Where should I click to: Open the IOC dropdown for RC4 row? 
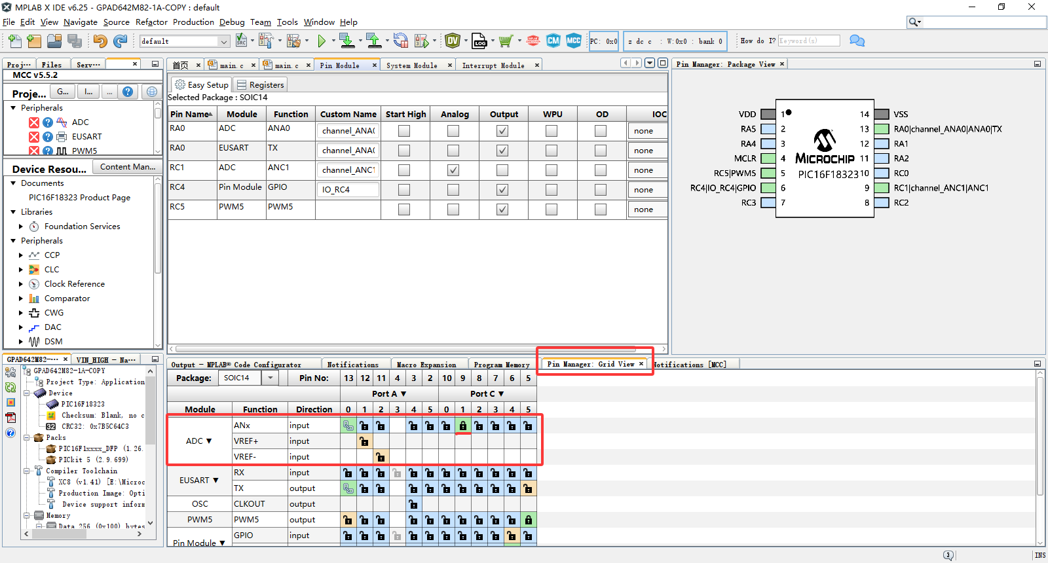tap(648, 190)
